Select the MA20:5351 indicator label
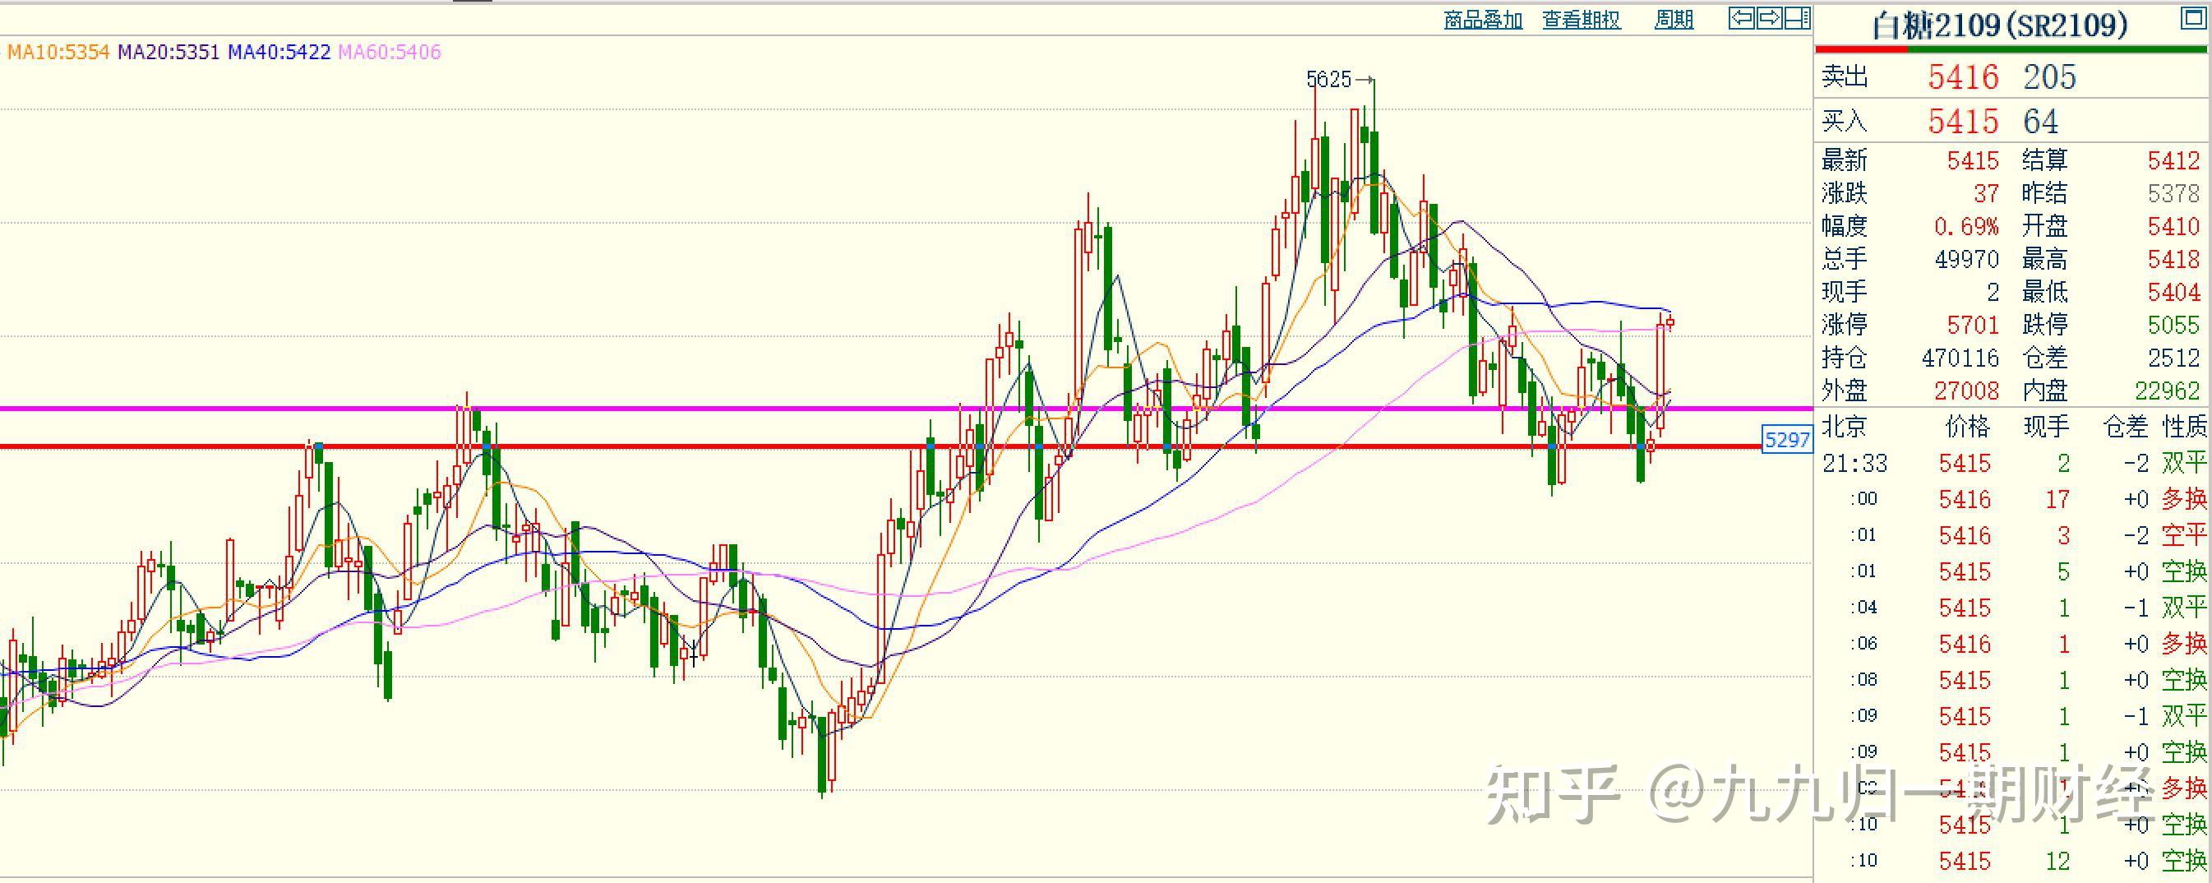The width and height of the screenshot is (2212, 883). (x=169, y=53)
